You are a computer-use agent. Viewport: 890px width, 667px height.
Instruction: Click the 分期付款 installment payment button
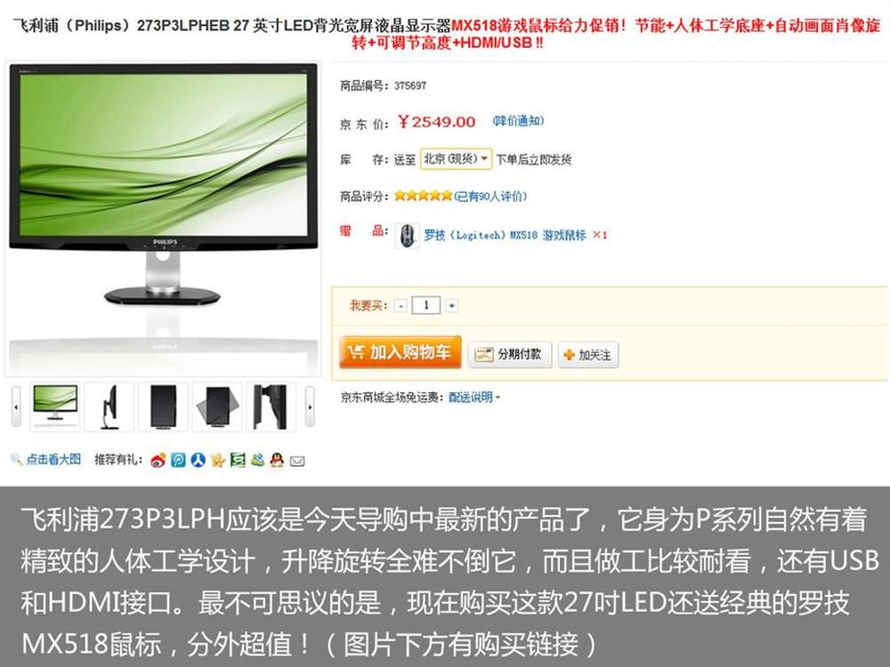click(509, 355)
